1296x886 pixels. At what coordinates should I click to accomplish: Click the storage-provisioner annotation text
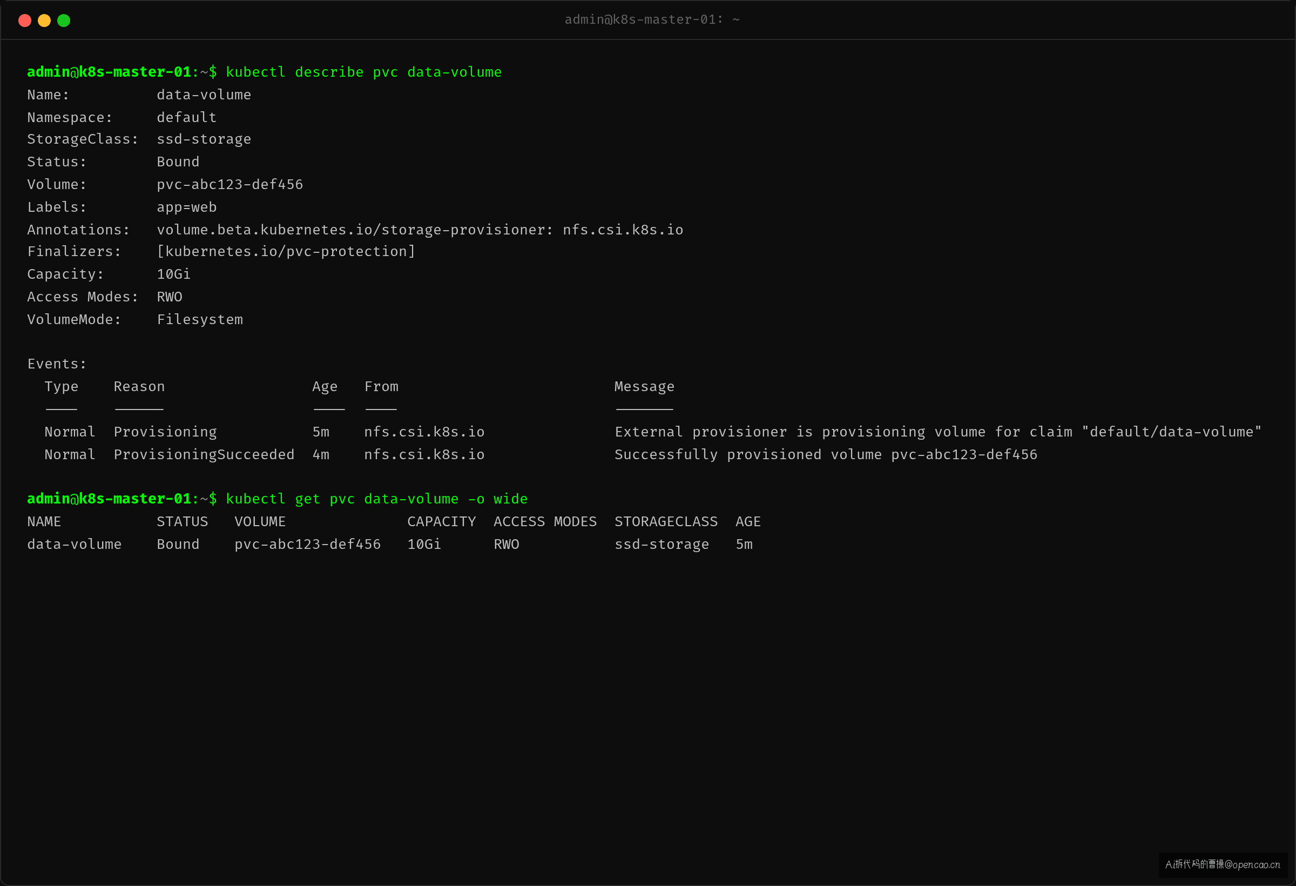pyautogui.click(x=420, y=230)
